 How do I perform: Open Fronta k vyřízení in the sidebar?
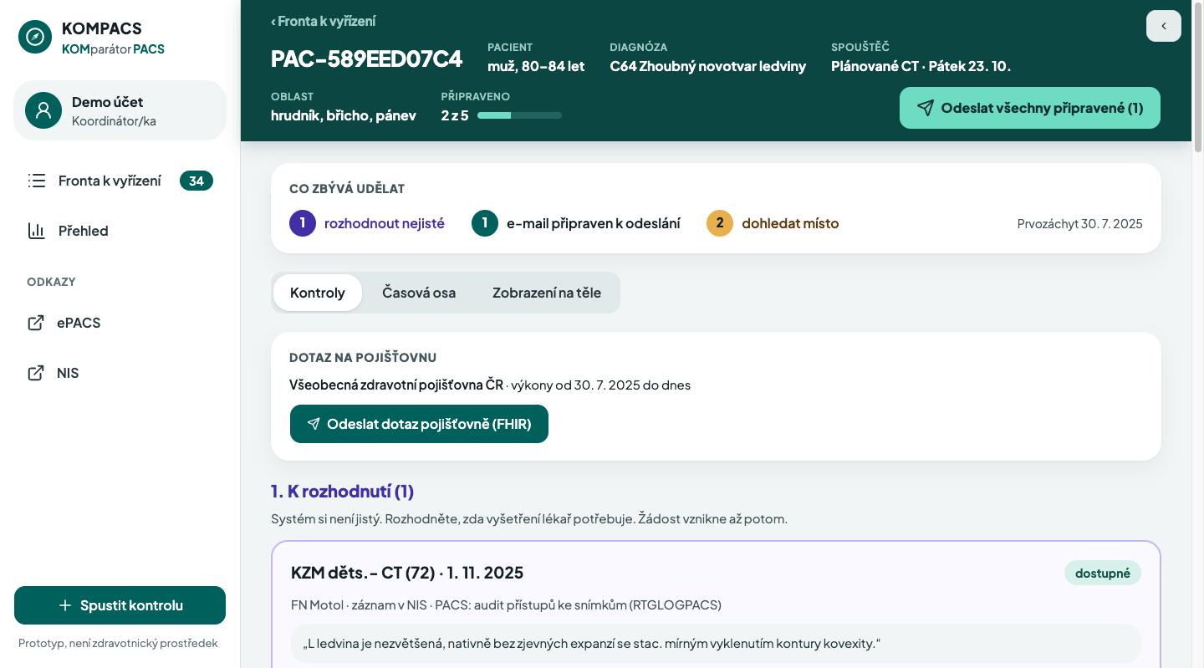click(x=120, y=181)
